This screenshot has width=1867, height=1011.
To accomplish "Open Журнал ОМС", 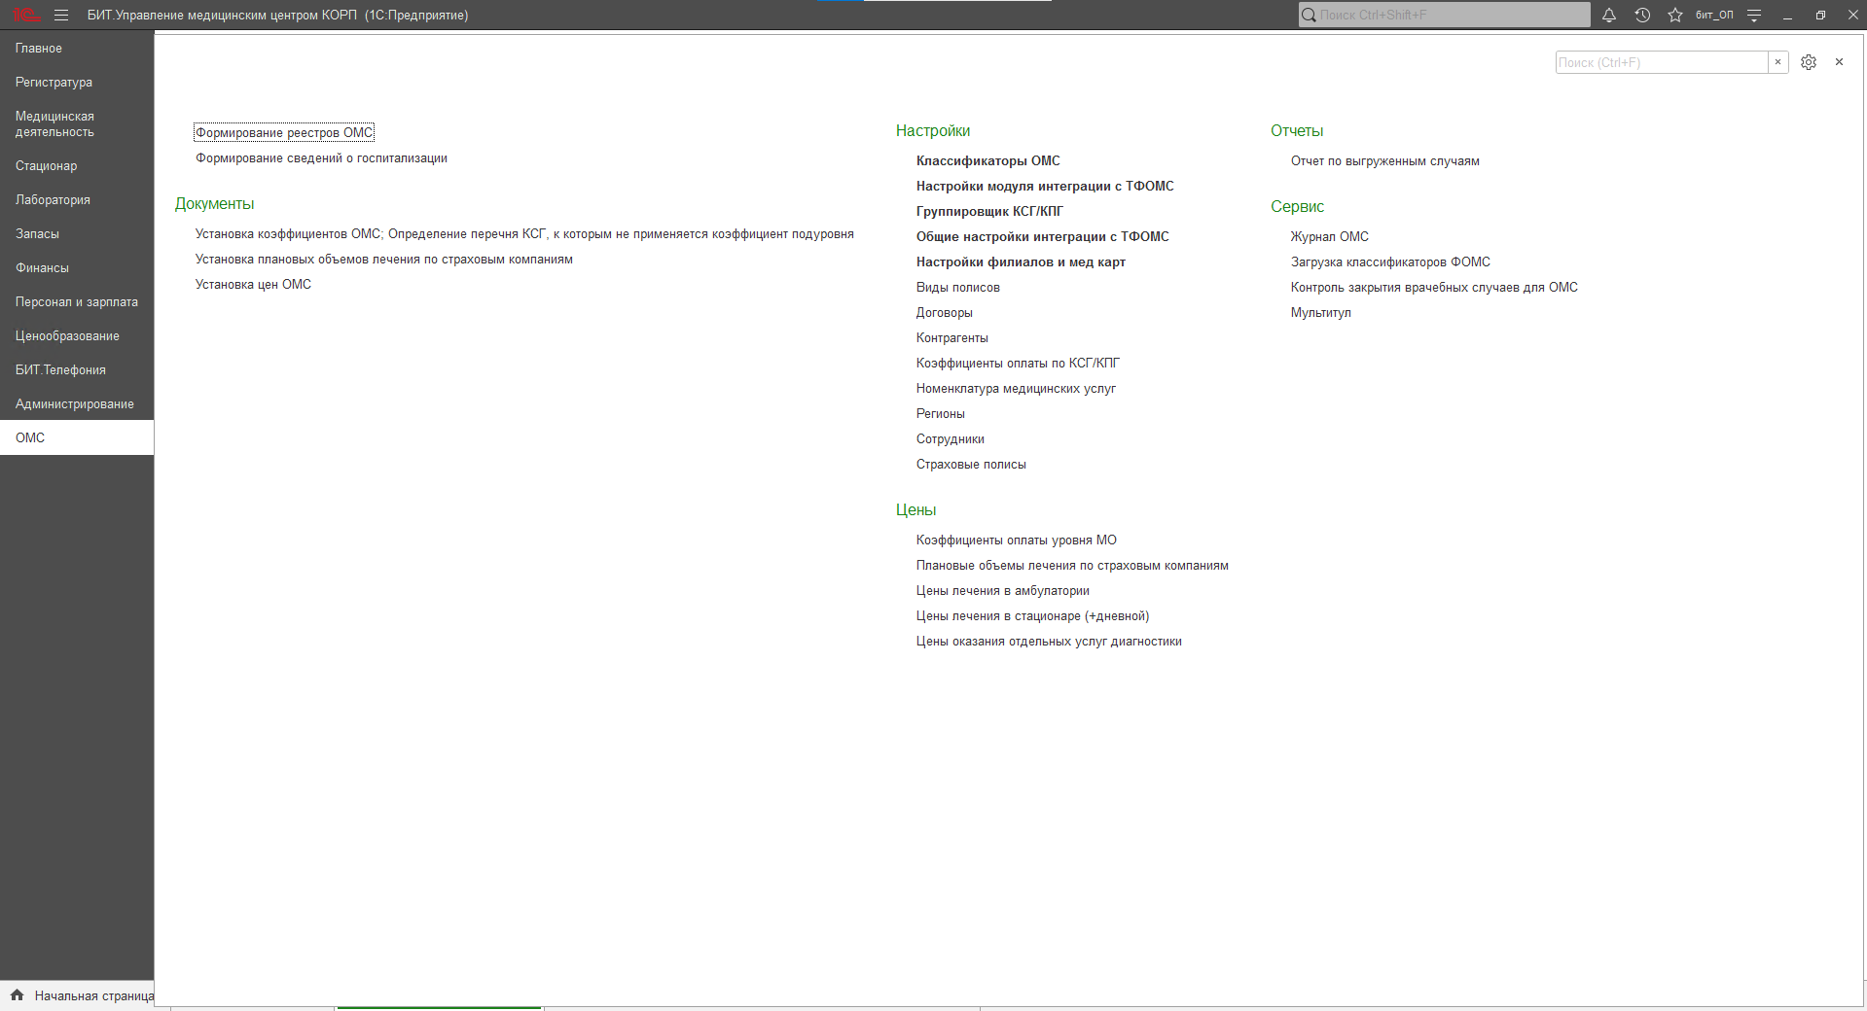I will coord(1329,236).
